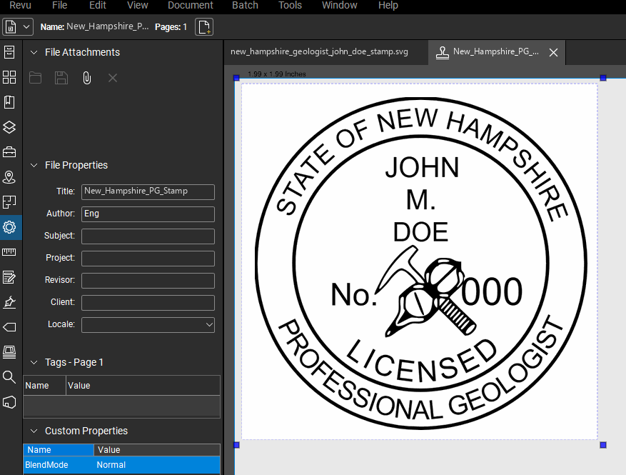Collapse the Tags - Page 1 section
The image size is (626, 475).
point(34,362)
